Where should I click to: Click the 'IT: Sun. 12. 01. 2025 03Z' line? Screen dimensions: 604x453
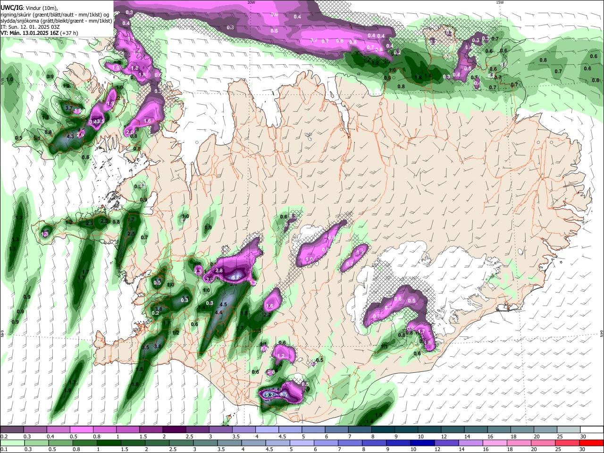(x=30, y=27)
